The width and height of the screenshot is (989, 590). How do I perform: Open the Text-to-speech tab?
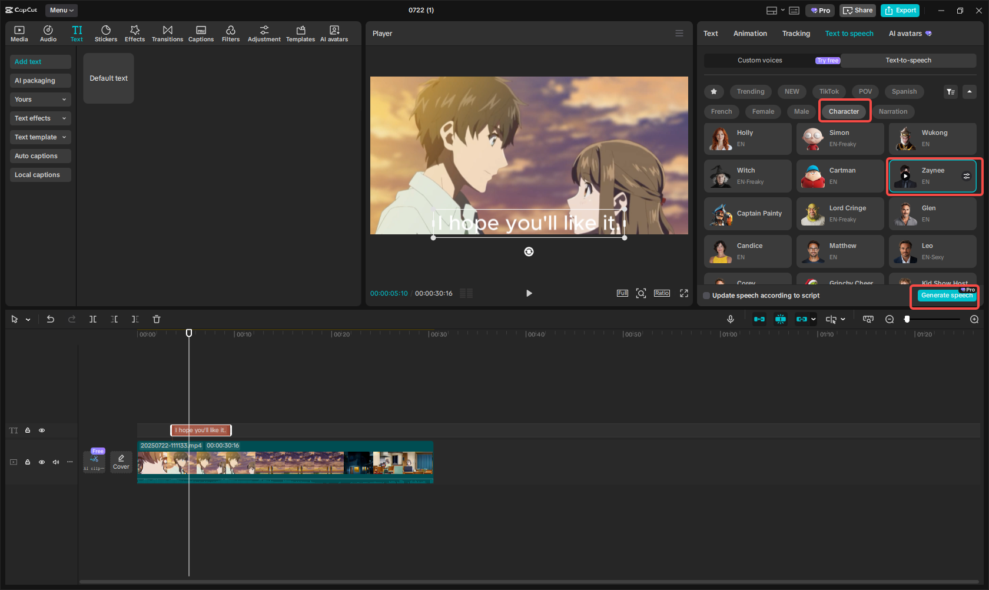coord(909,60)
